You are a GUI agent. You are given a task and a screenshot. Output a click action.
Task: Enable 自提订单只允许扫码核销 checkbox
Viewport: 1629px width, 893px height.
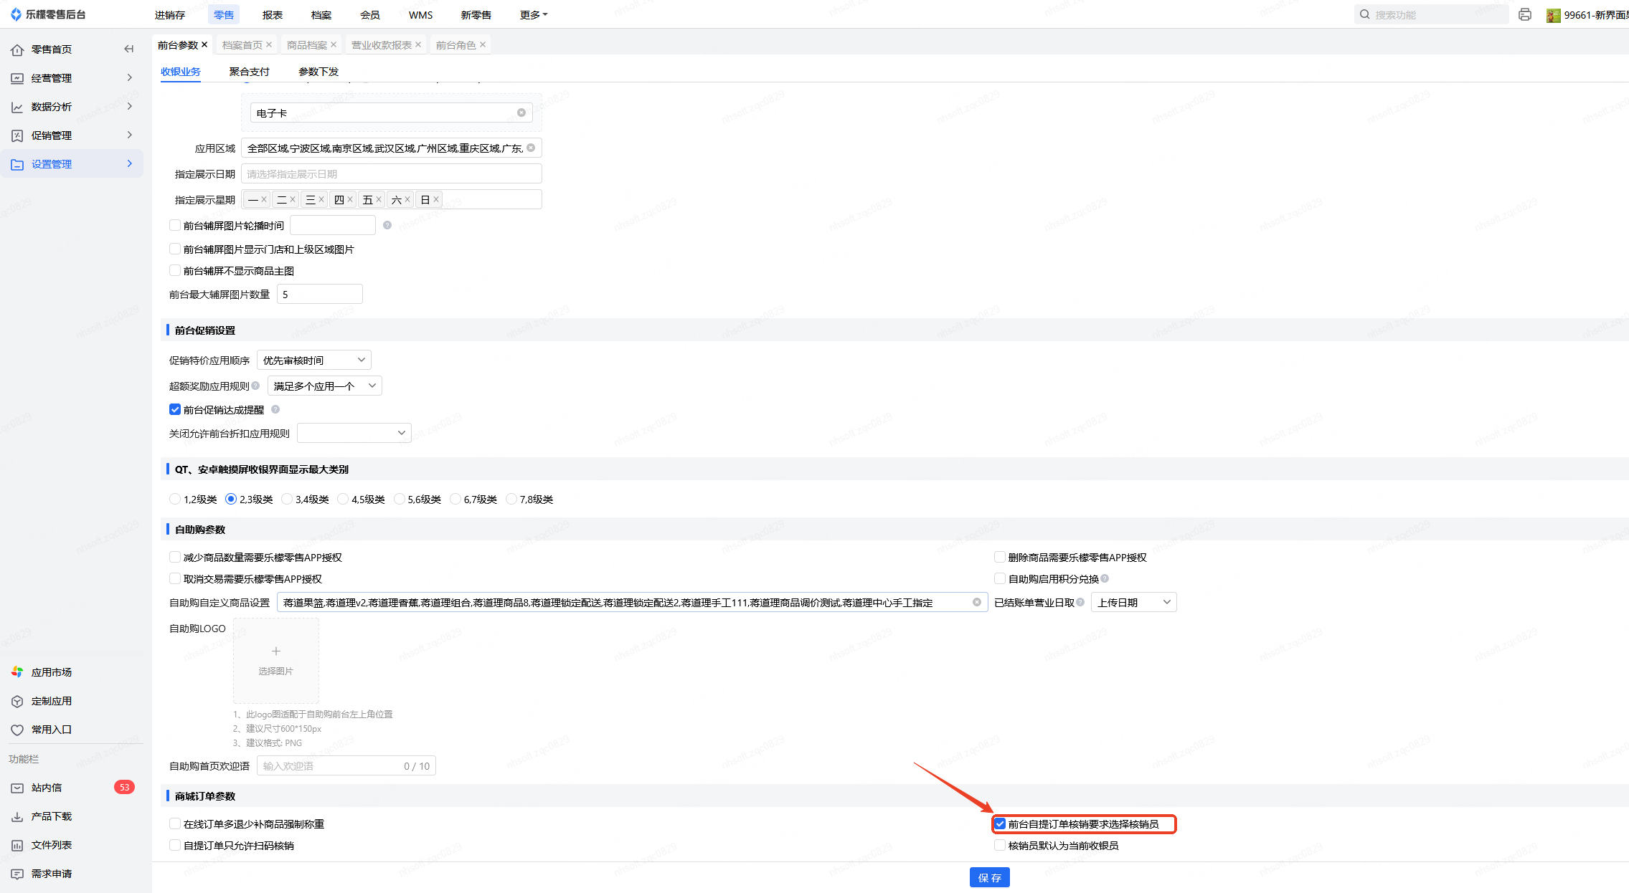point(175,846)
